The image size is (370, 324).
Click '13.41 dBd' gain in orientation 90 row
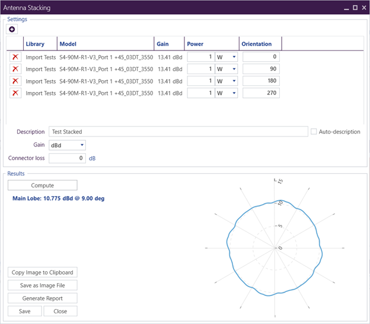[x=170, y=69]
